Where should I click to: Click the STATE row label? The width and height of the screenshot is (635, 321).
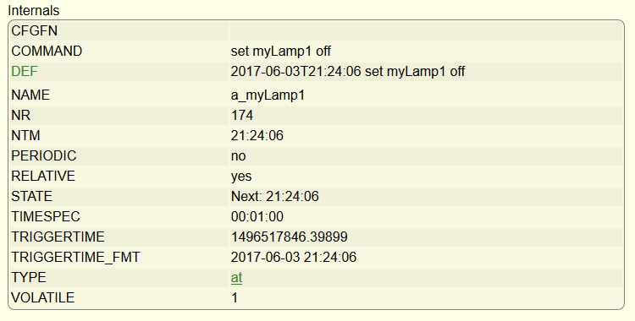point(31,197)
